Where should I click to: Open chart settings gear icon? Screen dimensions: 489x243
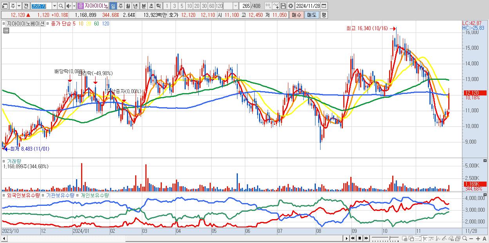point(291,6)
